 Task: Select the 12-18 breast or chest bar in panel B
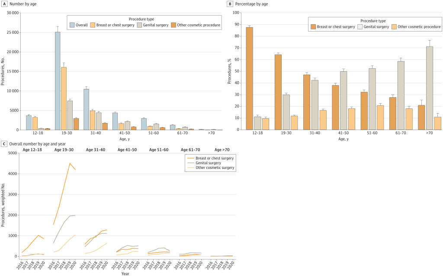point(250,78)
